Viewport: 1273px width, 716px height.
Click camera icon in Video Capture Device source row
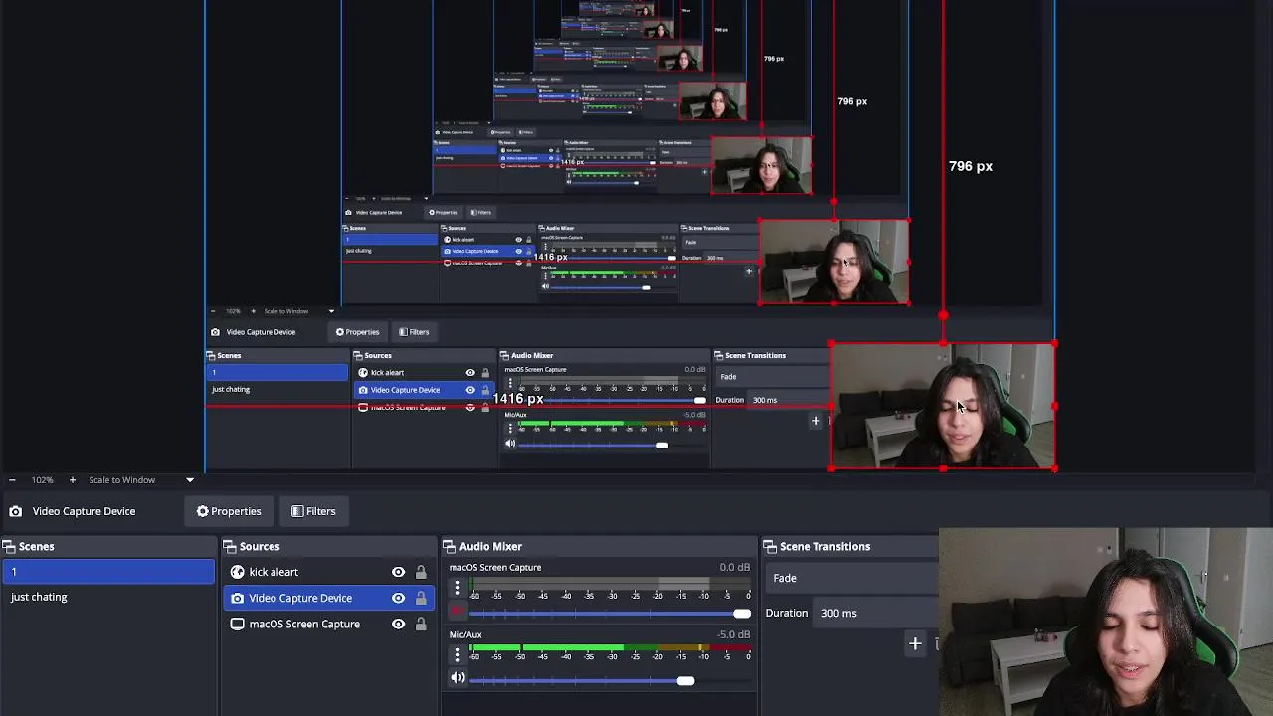tap(237, 598)
